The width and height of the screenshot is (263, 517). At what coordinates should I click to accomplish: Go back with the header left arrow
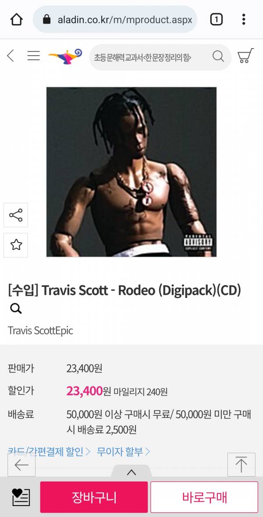(x=11, y=56)
